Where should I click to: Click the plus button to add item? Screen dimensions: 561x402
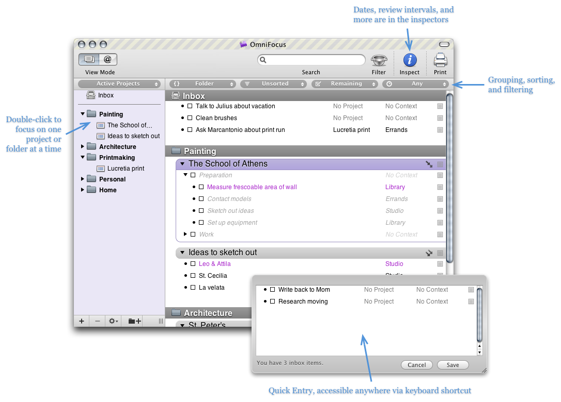pyautogui.click(x=82, y=321)
